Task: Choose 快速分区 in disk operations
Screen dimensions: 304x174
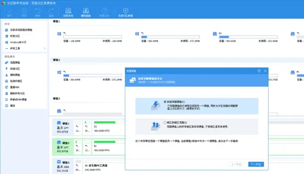Action: [x=15, y=69]
